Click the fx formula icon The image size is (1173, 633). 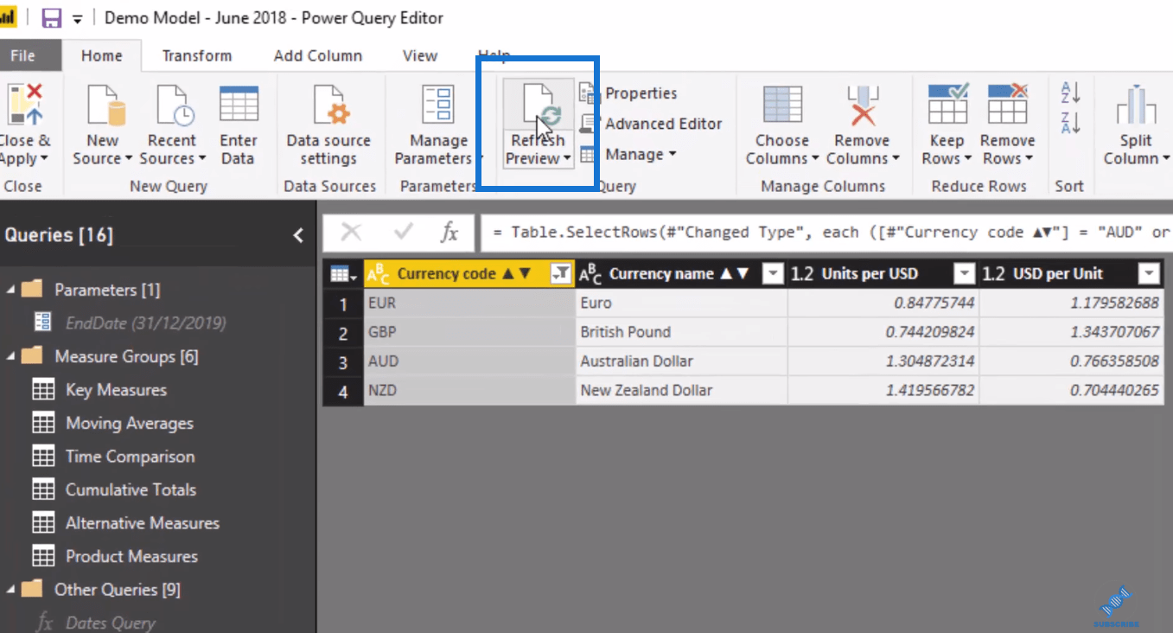pos(449,232)
